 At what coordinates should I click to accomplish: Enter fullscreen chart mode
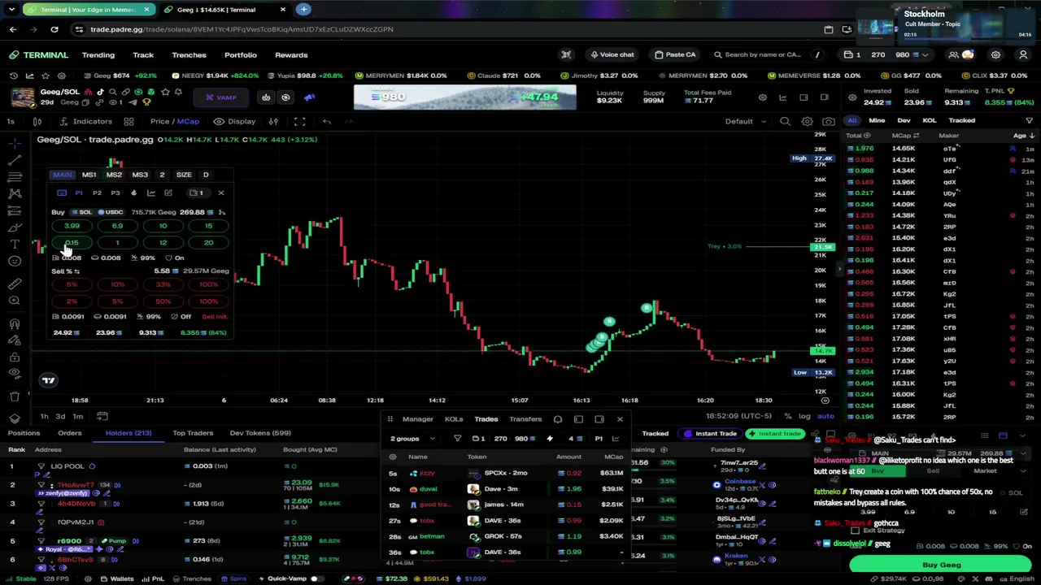[x=299, y=122]
